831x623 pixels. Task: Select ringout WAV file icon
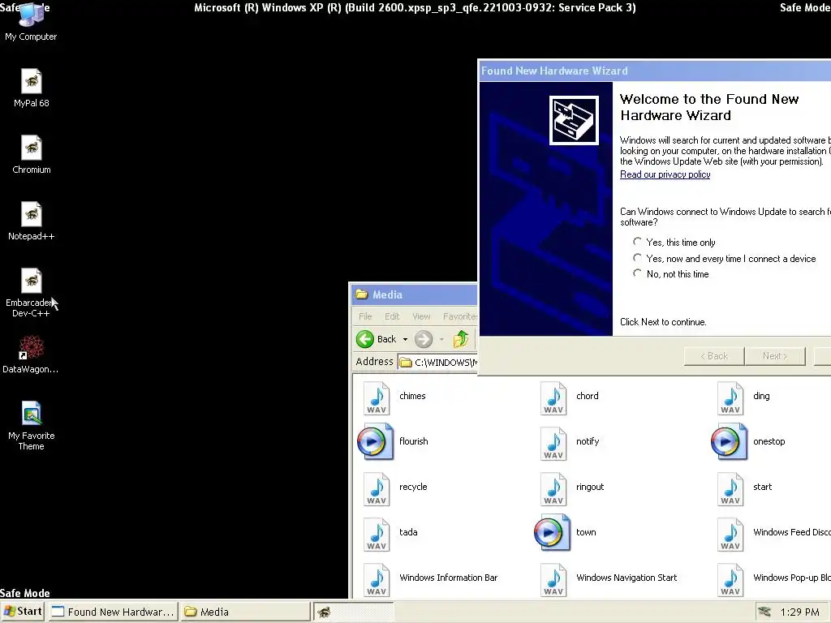[x=553, y=489]
